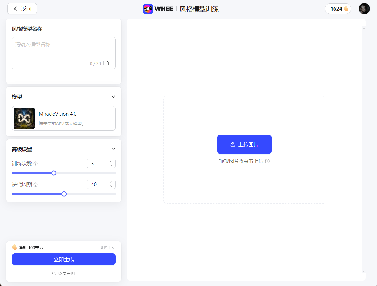This screenshot has height=286, width=377.
Task: Click the 训练次数 help question mark icon
Action: pyautogui.click(x=35, y=163)
